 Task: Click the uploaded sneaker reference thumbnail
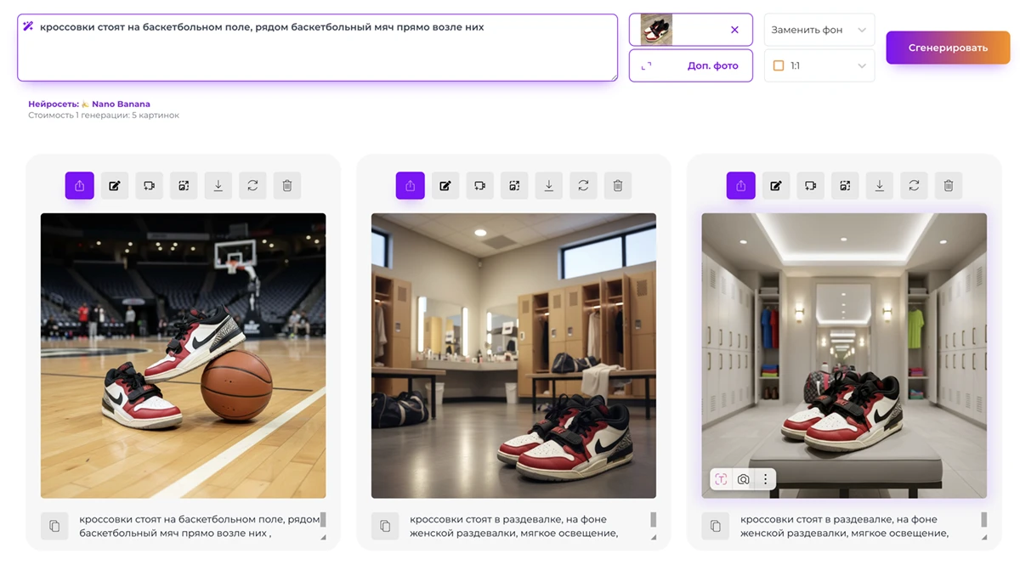tap(656, 30)
